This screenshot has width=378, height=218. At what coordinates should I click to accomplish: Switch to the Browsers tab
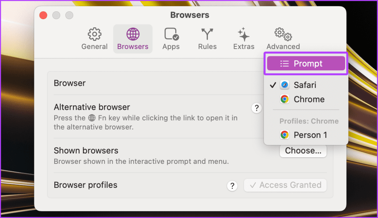[133, 39]
